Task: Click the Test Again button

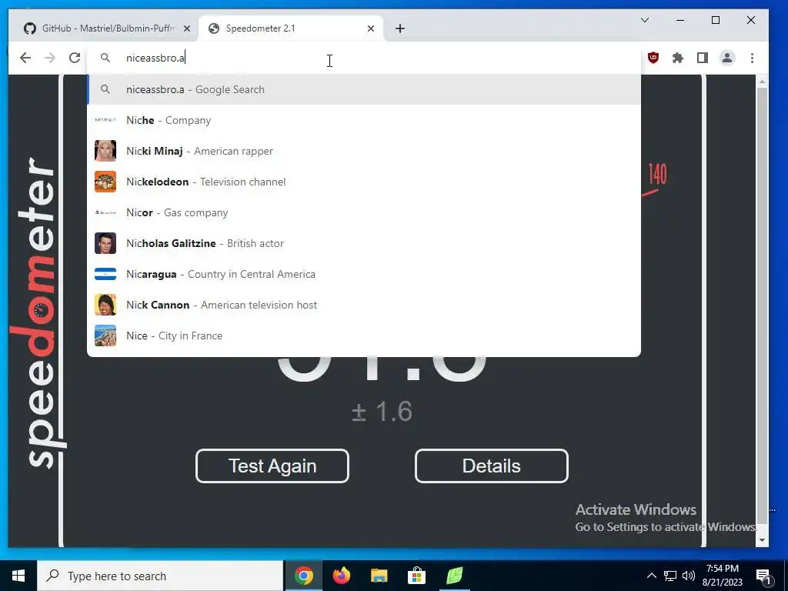Action: click(272, 466)
